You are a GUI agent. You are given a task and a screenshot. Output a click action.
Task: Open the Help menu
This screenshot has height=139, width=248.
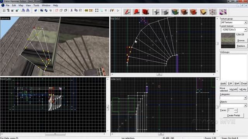55,5
